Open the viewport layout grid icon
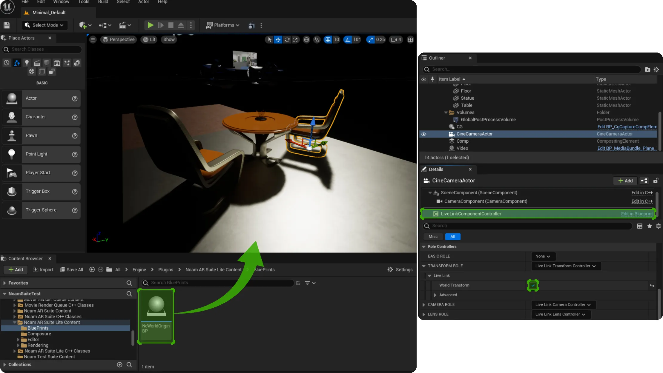Viewport: 663px width, 373px height. [410, 40]
